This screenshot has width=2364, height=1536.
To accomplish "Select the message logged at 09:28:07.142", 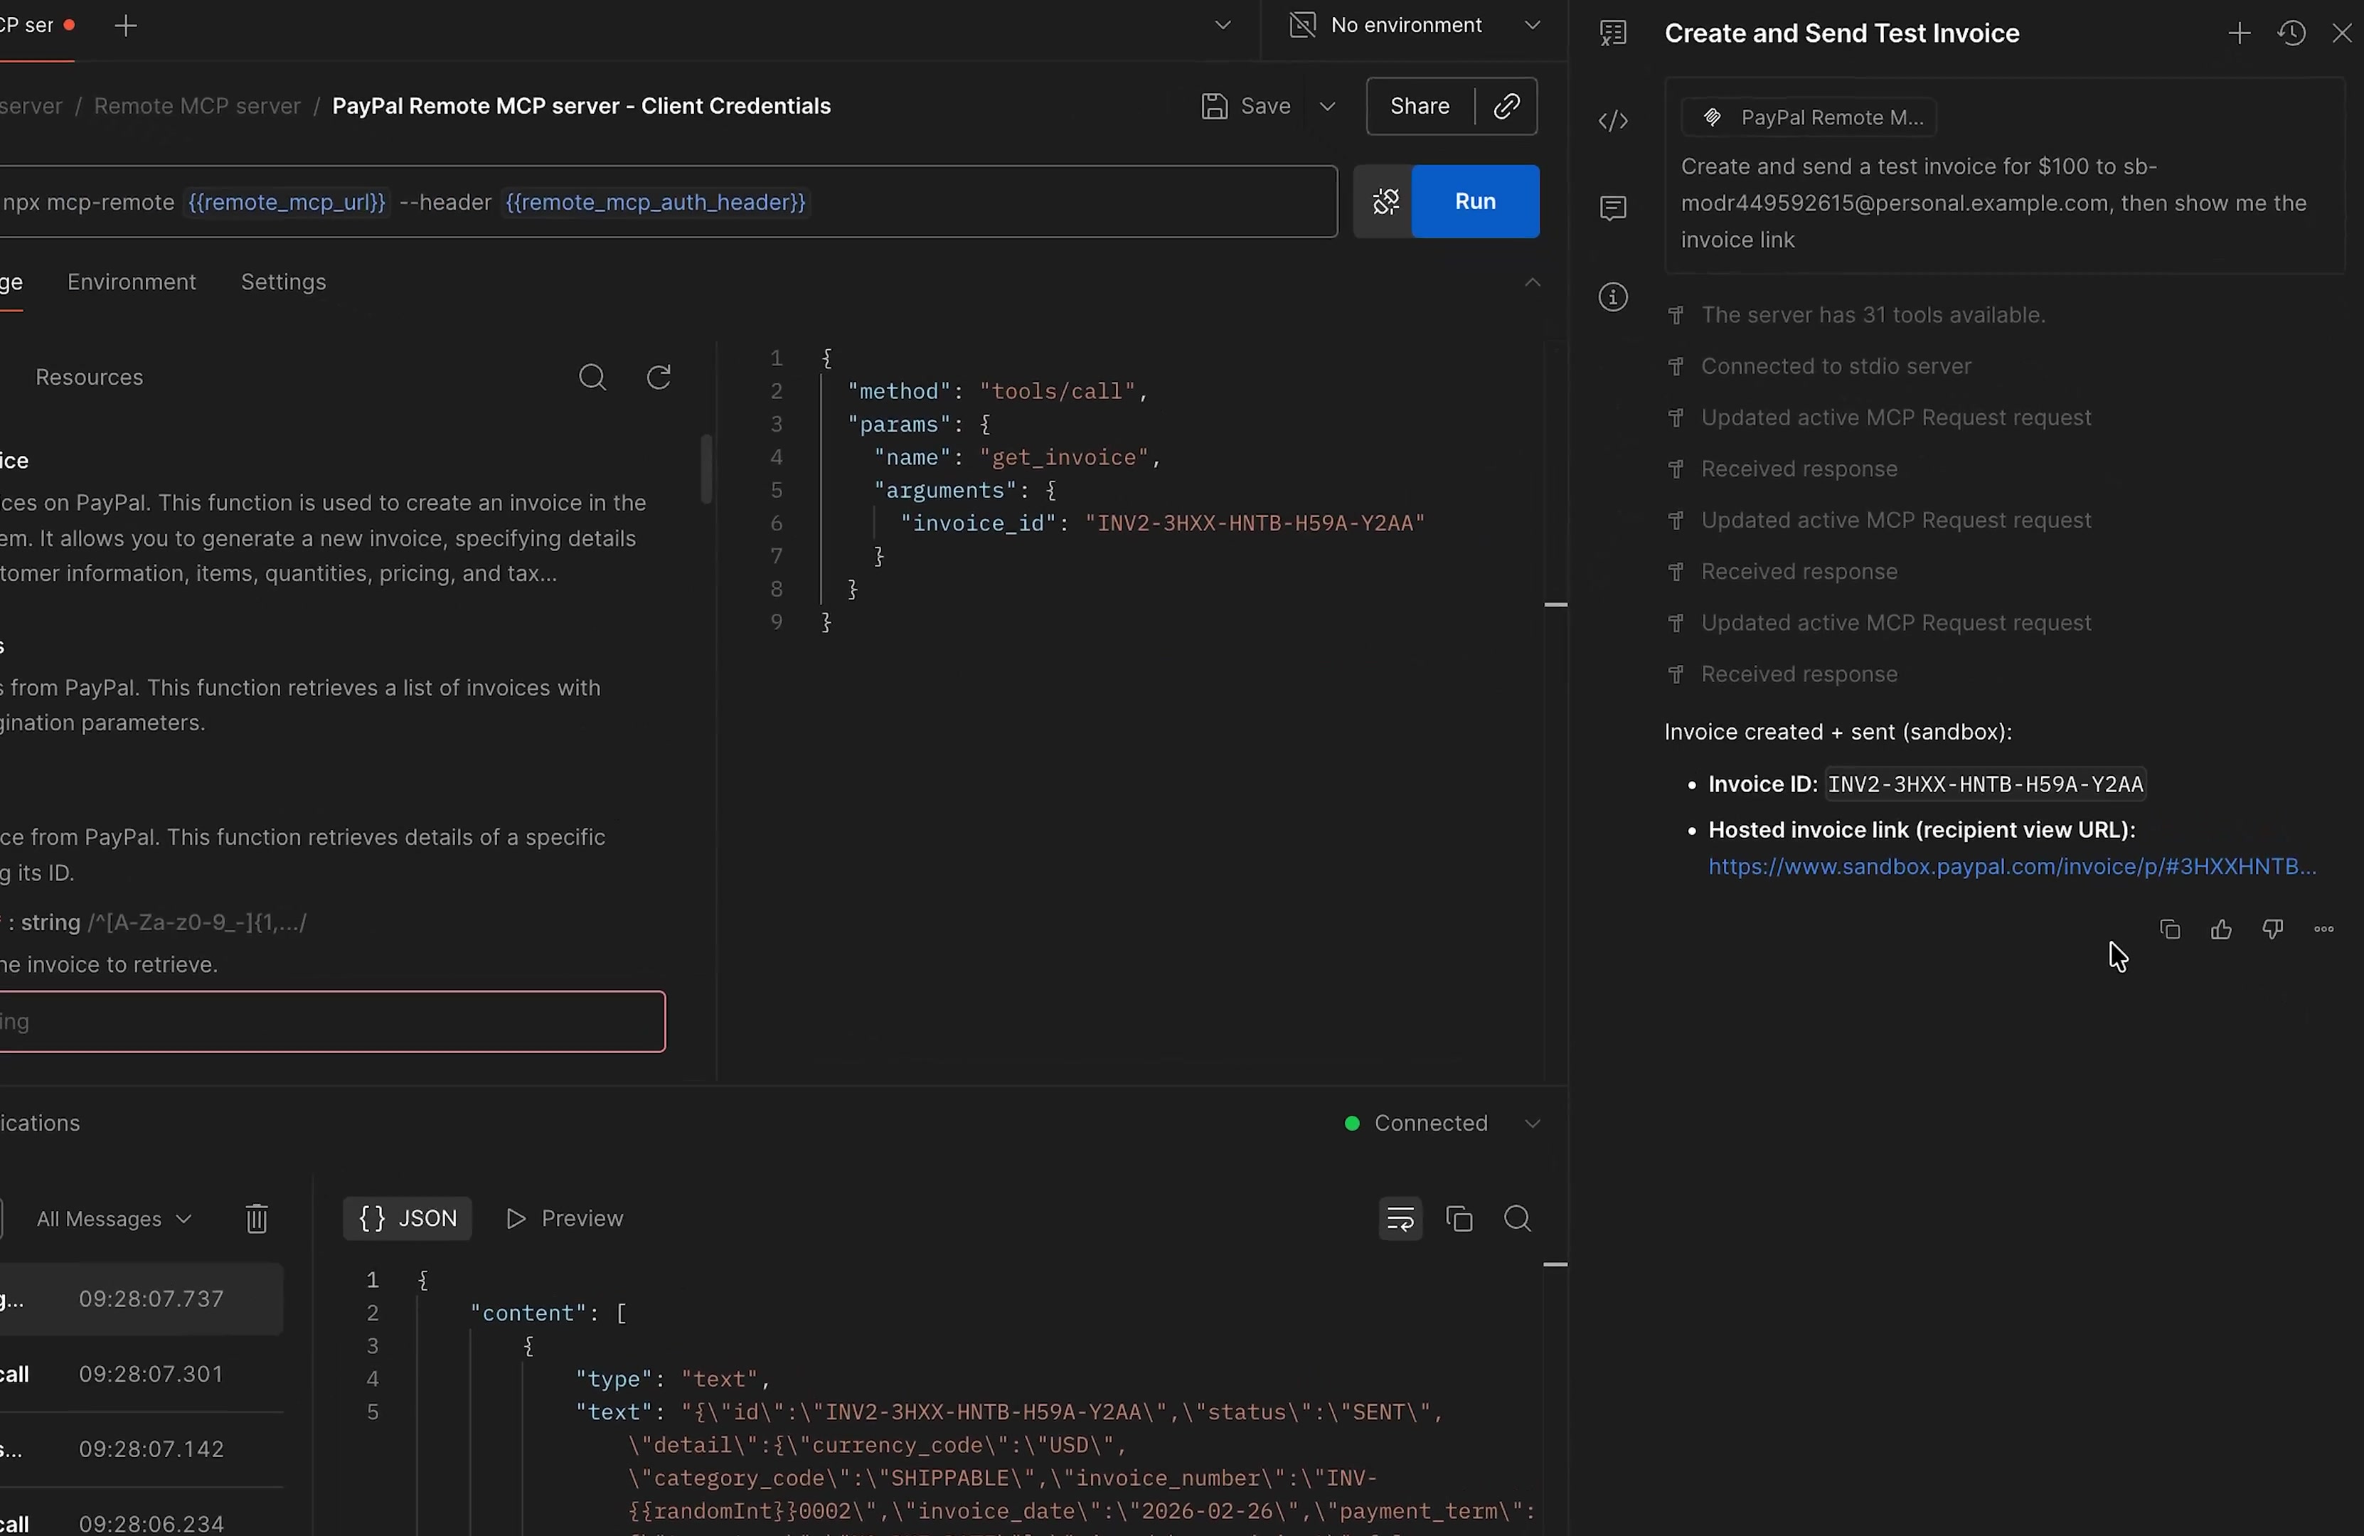I will point(141,1450).
